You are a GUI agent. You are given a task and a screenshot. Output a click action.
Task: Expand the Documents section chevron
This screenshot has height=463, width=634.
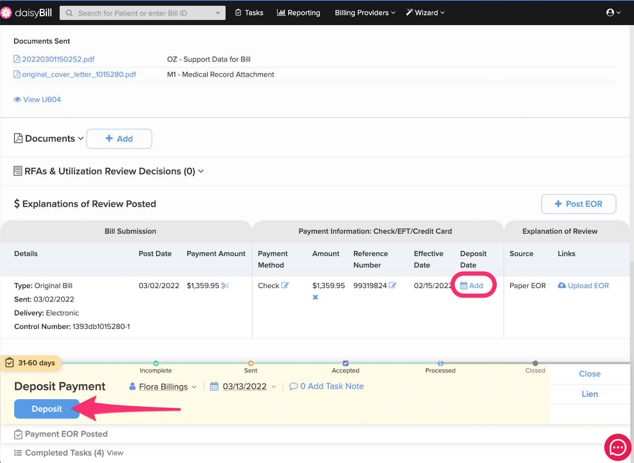coord(81,139)
